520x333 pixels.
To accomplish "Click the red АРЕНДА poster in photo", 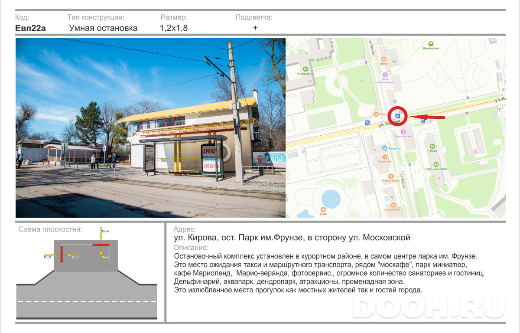I will click(x=211, y=159).
